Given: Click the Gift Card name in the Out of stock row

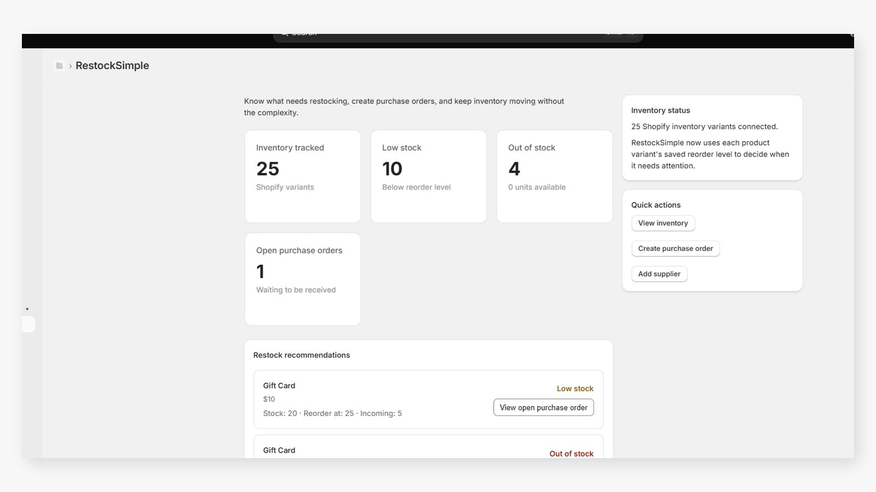Looking at the screenshot, I should pyautogui.click(x=279, y=450).
